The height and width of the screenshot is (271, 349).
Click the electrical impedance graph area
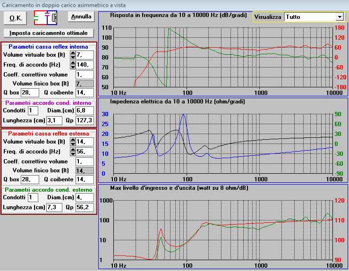(x=223, y=144)
